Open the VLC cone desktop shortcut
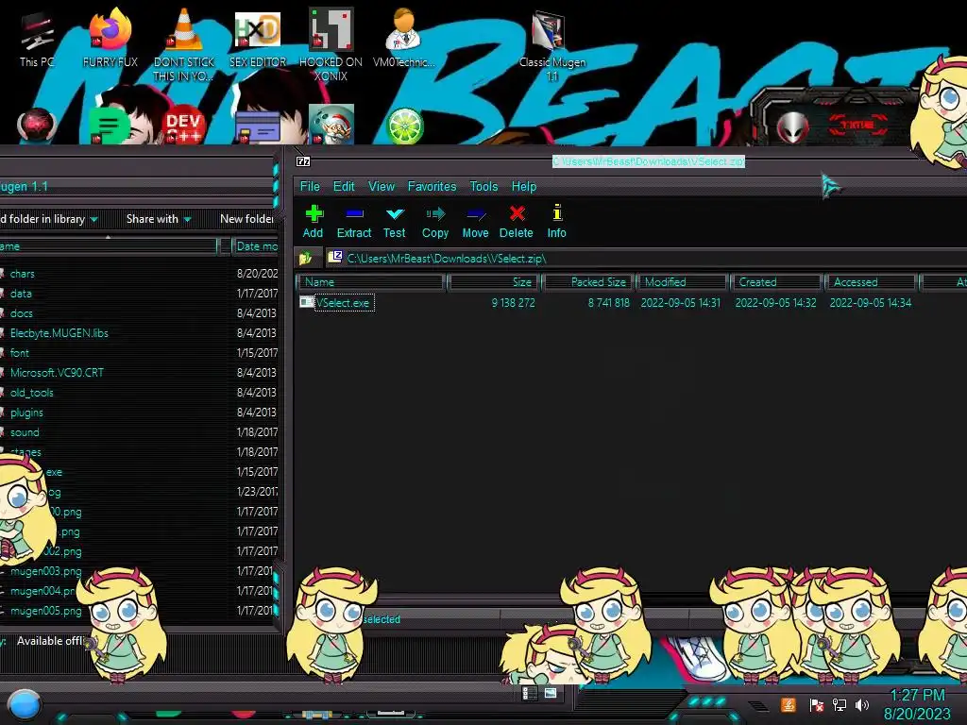The height and width of the screenshot is (725, 967). click(x=184, y=44)
